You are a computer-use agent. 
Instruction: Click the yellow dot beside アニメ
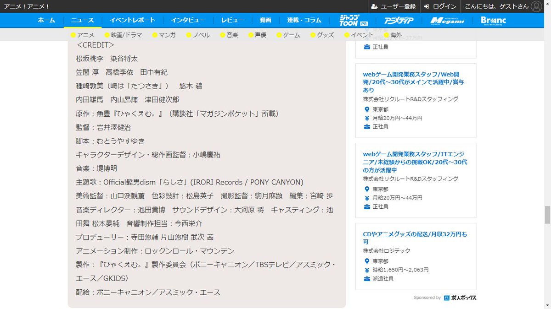(73, 35)
